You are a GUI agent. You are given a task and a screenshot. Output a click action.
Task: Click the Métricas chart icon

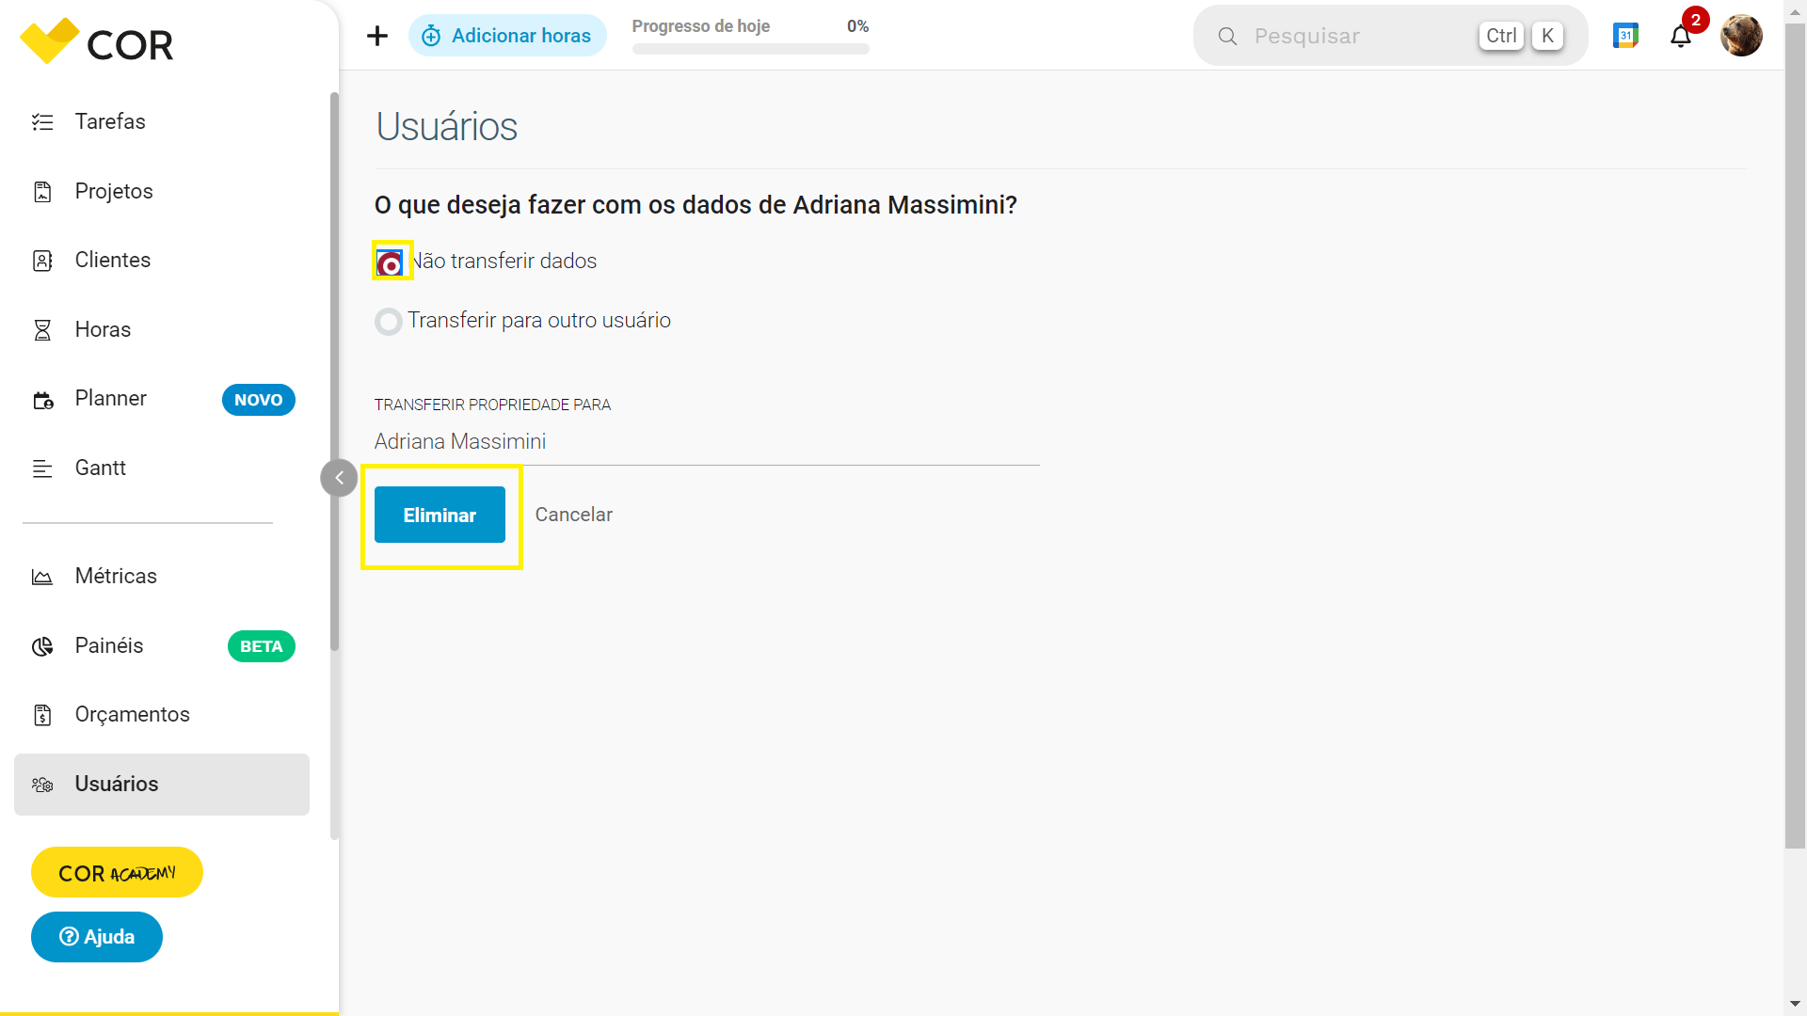42,577
